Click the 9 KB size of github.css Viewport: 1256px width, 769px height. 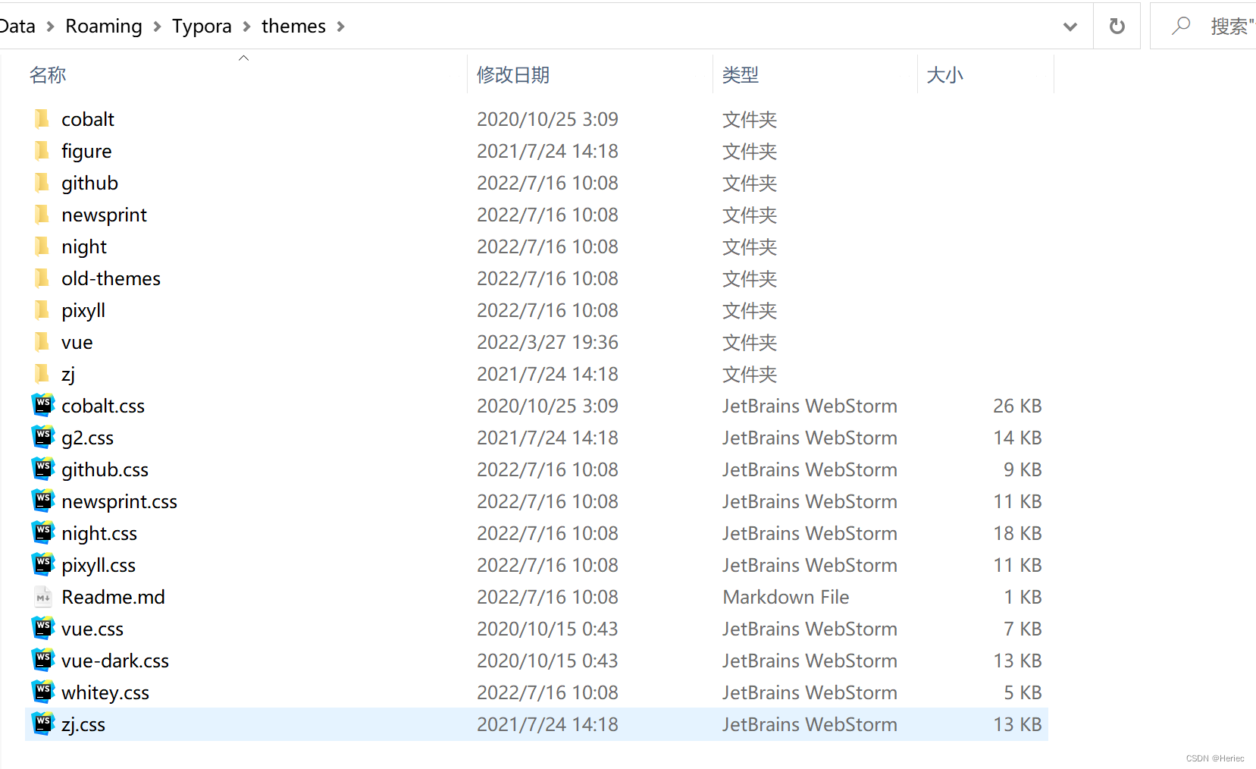coord(1023,469)
